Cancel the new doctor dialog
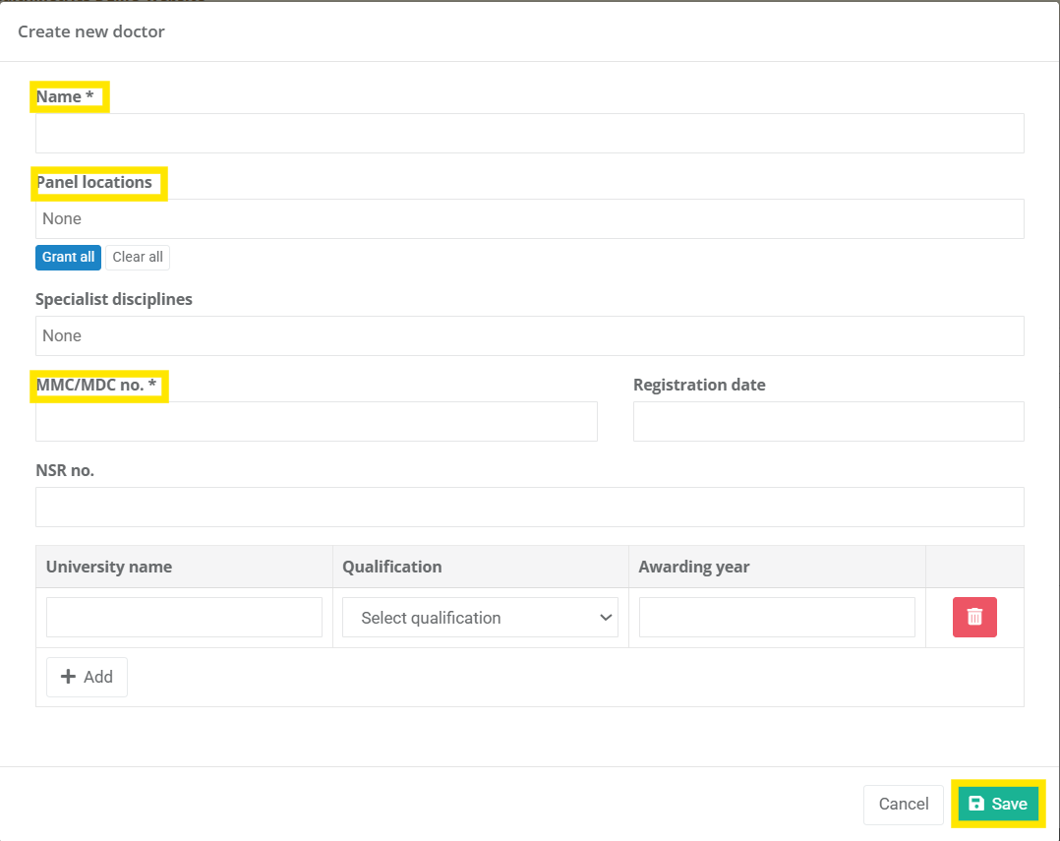The width and height of the screenshot is (1060, 841). tap(903, 804)
